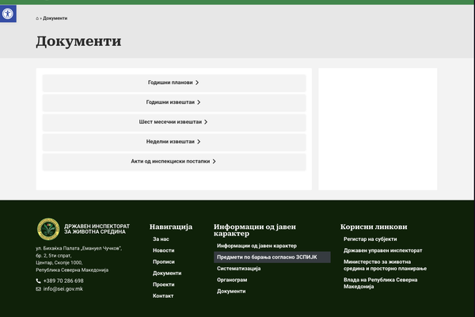The width and height of the screenshot is (475, 317).
Task: Click the Информации од јавен карактер heading
Action: (x=255, y=231)
